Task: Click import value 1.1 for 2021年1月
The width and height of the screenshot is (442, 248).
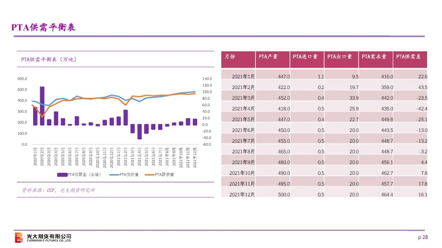Action: 321,77
